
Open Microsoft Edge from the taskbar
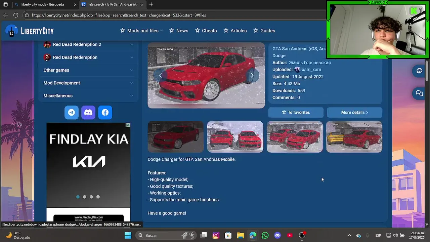[x=253, y=235]
